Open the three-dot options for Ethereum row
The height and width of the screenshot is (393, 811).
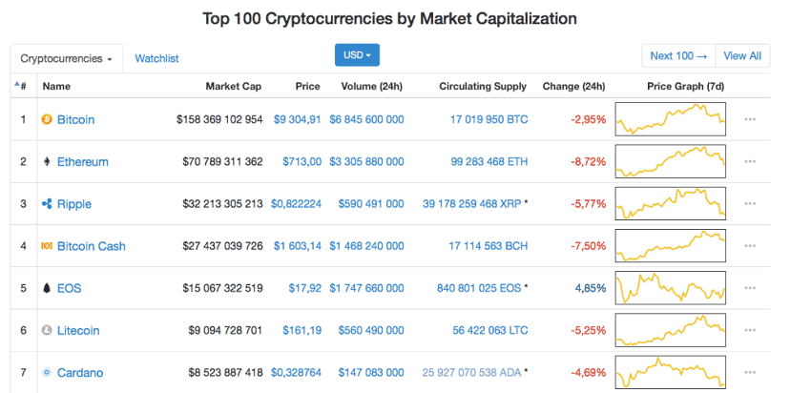tap(750, 162)
